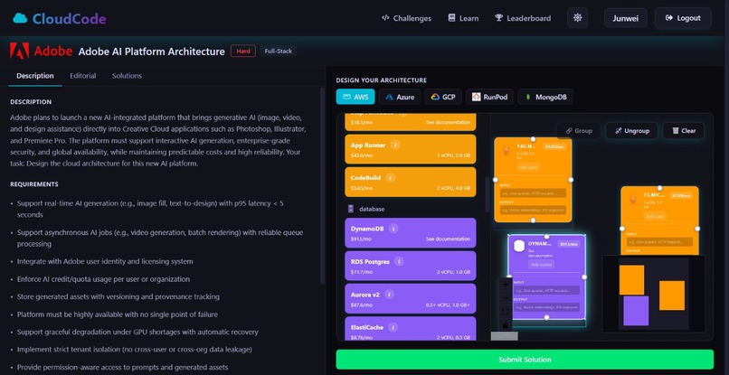Open the Learn page
Viewport: 729px width, 375px height.
click(x=463, y=18)
